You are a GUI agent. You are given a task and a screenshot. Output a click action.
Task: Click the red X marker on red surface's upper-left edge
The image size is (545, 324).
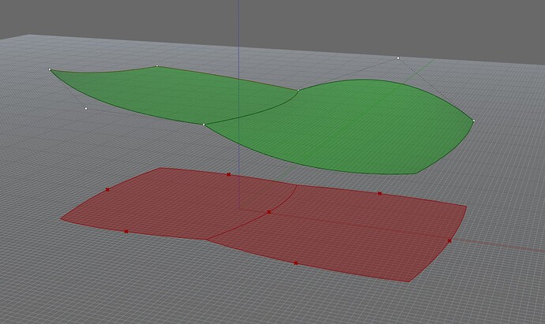(x=107, y=189)
